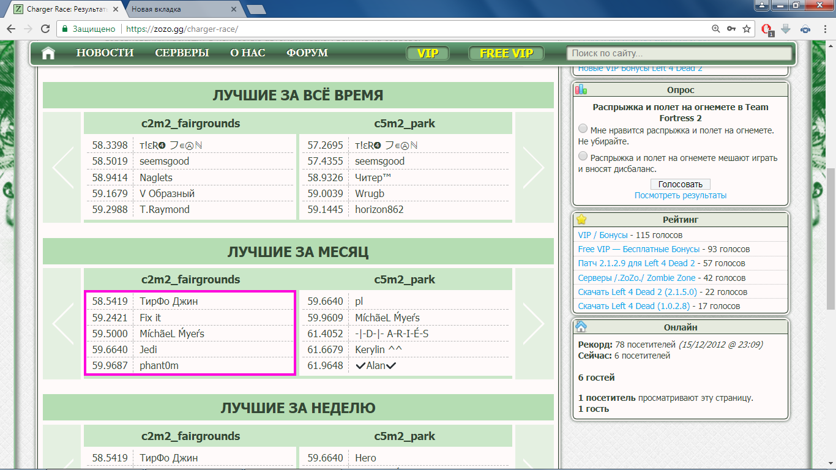The image size is (836, 470).
Task: Show previous maps in 'Лучшие за всё время'
Action: coord(62,166)
